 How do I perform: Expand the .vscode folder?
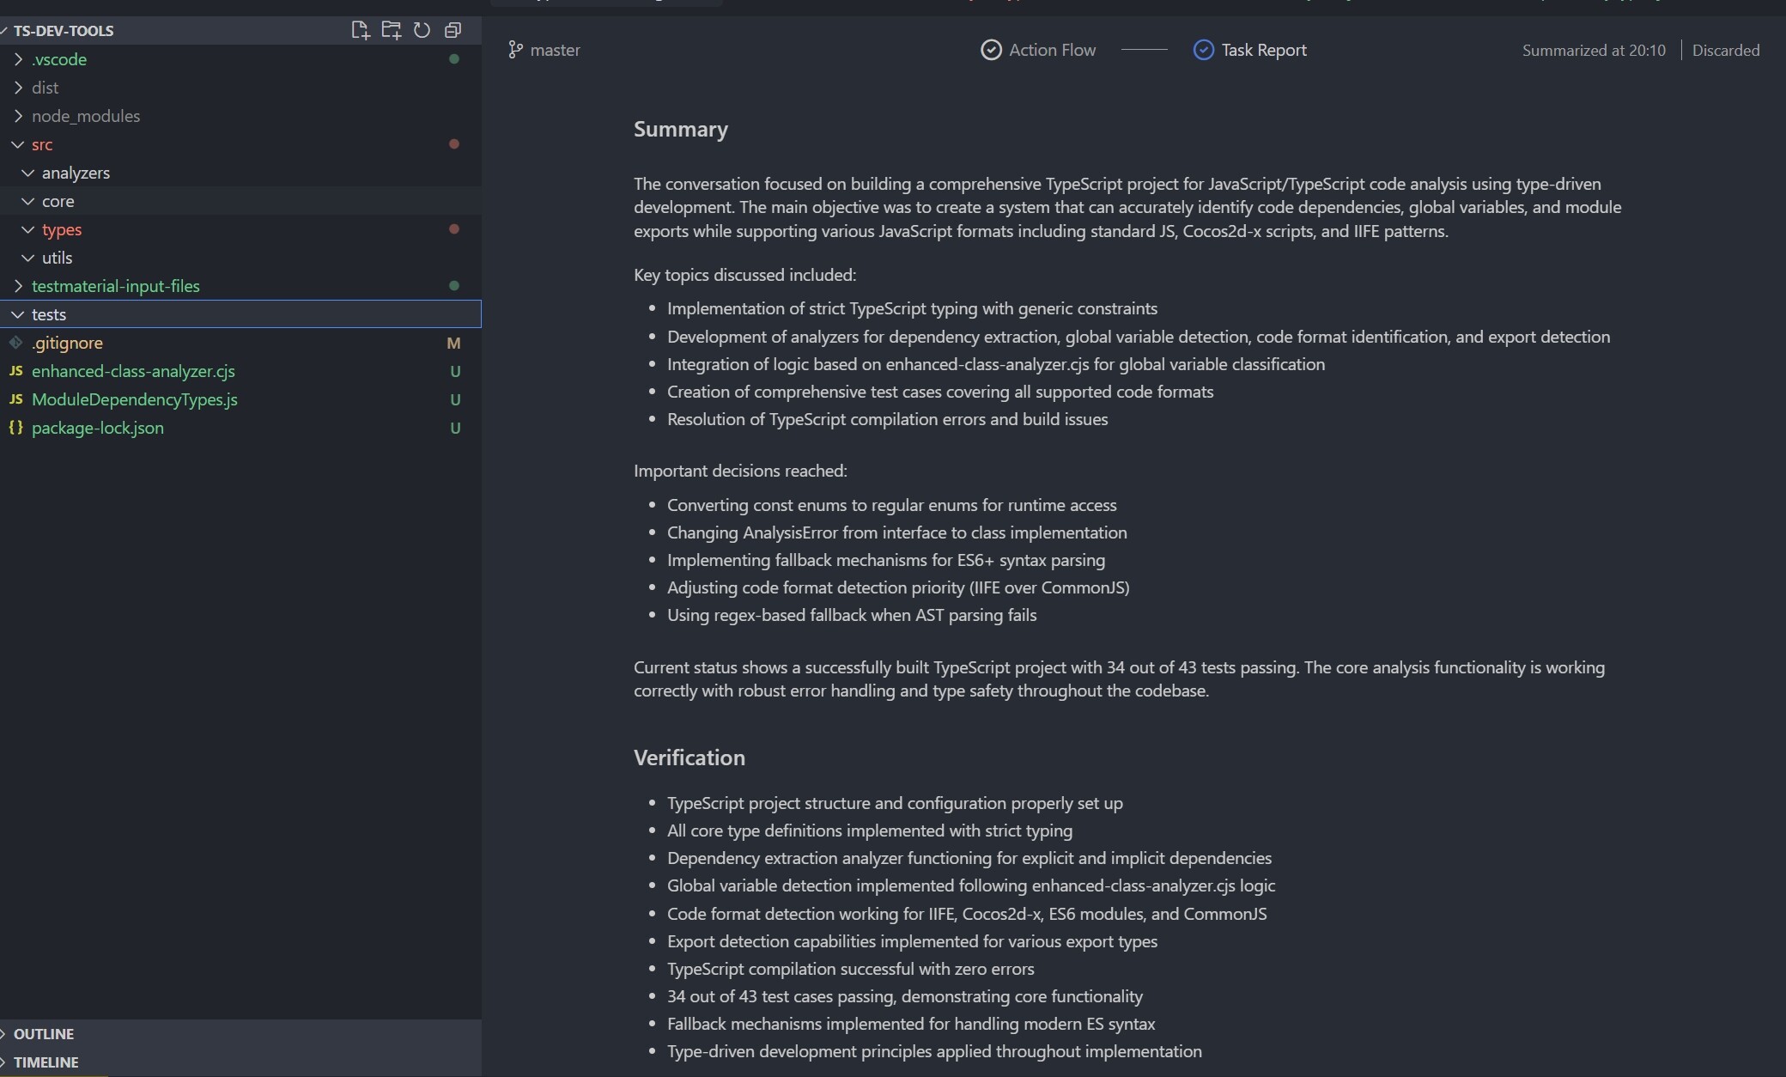click(58, 59)
